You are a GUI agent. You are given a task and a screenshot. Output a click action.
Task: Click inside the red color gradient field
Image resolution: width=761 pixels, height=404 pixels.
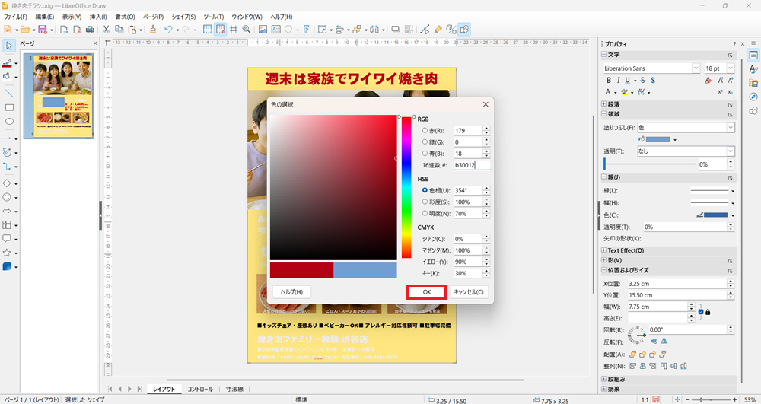pos(333,188)
